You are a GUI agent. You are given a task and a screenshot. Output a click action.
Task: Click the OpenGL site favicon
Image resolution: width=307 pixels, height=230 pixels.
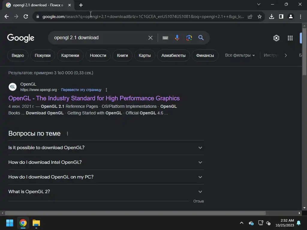(x=13, y=87)
